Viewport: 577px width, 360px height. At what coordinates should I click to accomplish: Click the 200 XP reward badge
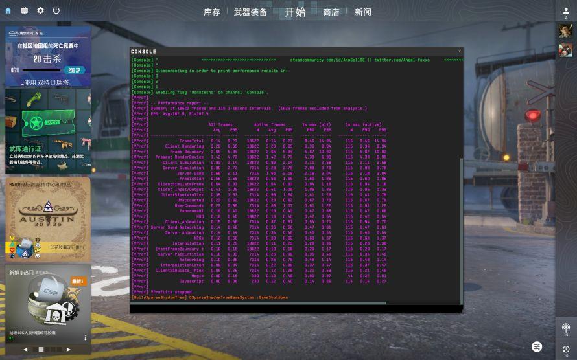75,70
